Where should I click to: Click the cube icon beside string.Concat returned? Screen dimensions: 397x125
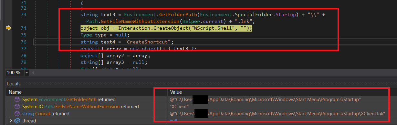click(x=17, y=114)
